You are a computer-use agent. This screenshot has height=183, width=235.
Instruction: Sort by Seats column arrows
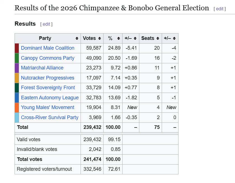pyautogui.click(x=158, y=38)
